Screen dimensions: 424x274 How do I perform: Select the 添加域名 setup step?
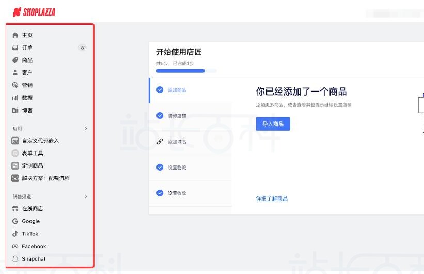[x=191, y=142]
